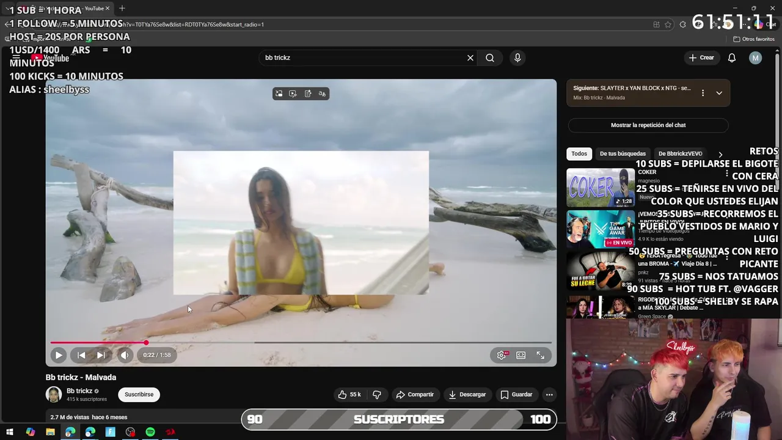The image size is (782, 440).
Task: Click the translate overlay icon on video
Action: click(322, 94)
